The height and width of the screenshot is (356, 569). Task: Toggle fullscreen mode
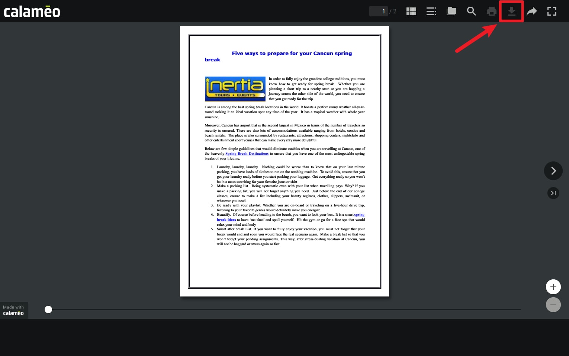click(x=552, y=12)
